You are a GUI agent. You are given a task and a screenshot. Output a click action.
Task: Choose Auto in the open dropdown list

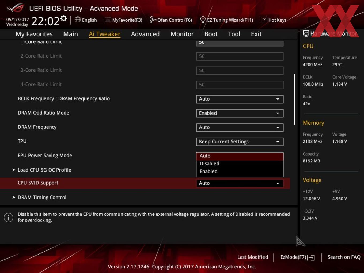point(240,156)
